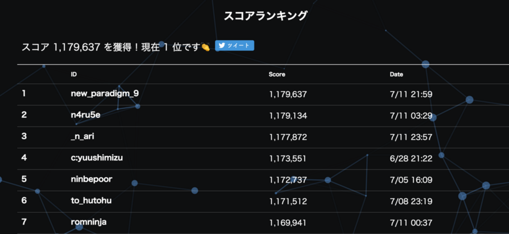Click the Twitter tweet button
Screen dimensions: 509x234
coord(235,46)
